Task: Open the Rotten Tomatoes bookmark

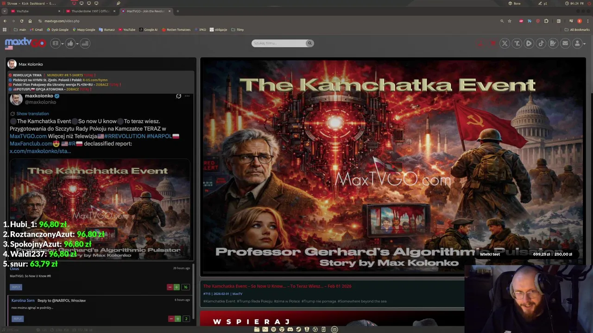Action: tap(176, 30)
